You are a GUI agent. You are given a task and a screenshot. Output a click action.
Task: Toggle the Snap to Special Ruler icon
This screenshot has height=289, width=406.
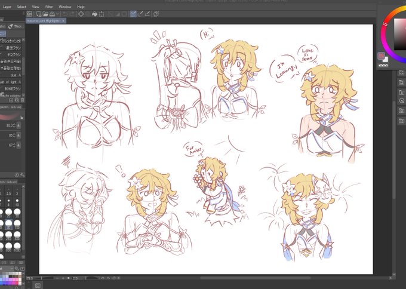pos(140,14)
